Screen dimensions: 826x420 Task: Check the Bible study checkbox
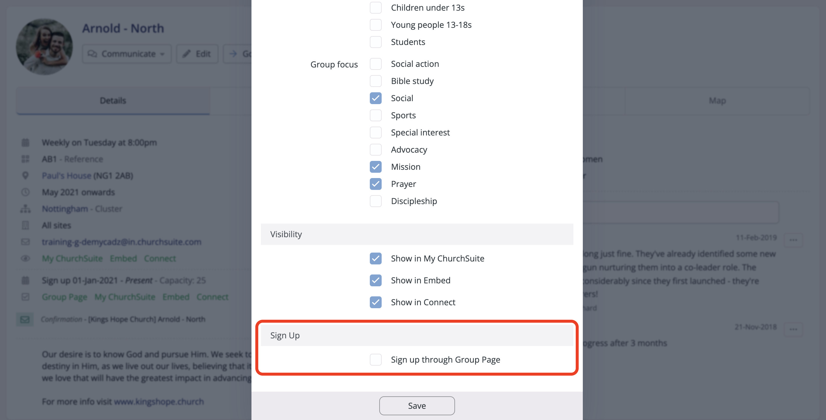click(375, 81)
